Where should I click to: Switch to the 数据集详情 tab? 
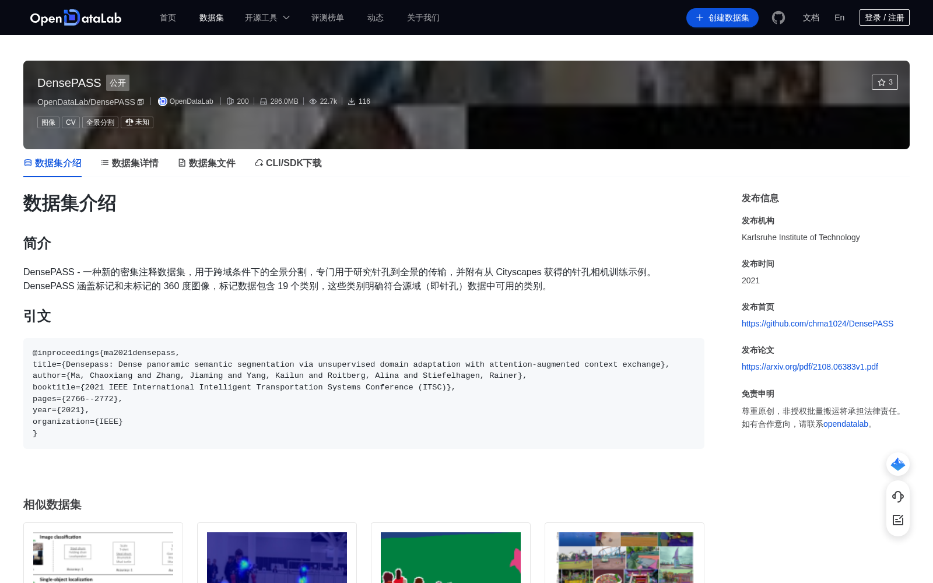129,163
